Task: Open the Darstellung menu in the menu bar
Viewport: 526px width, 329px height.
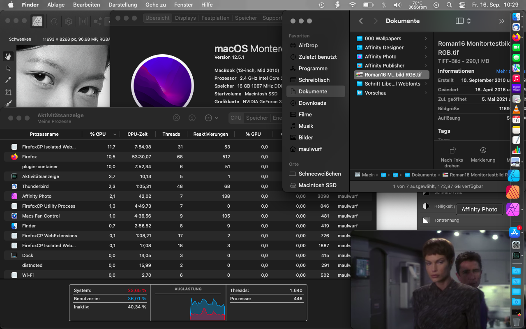Action: click(122, 5)
